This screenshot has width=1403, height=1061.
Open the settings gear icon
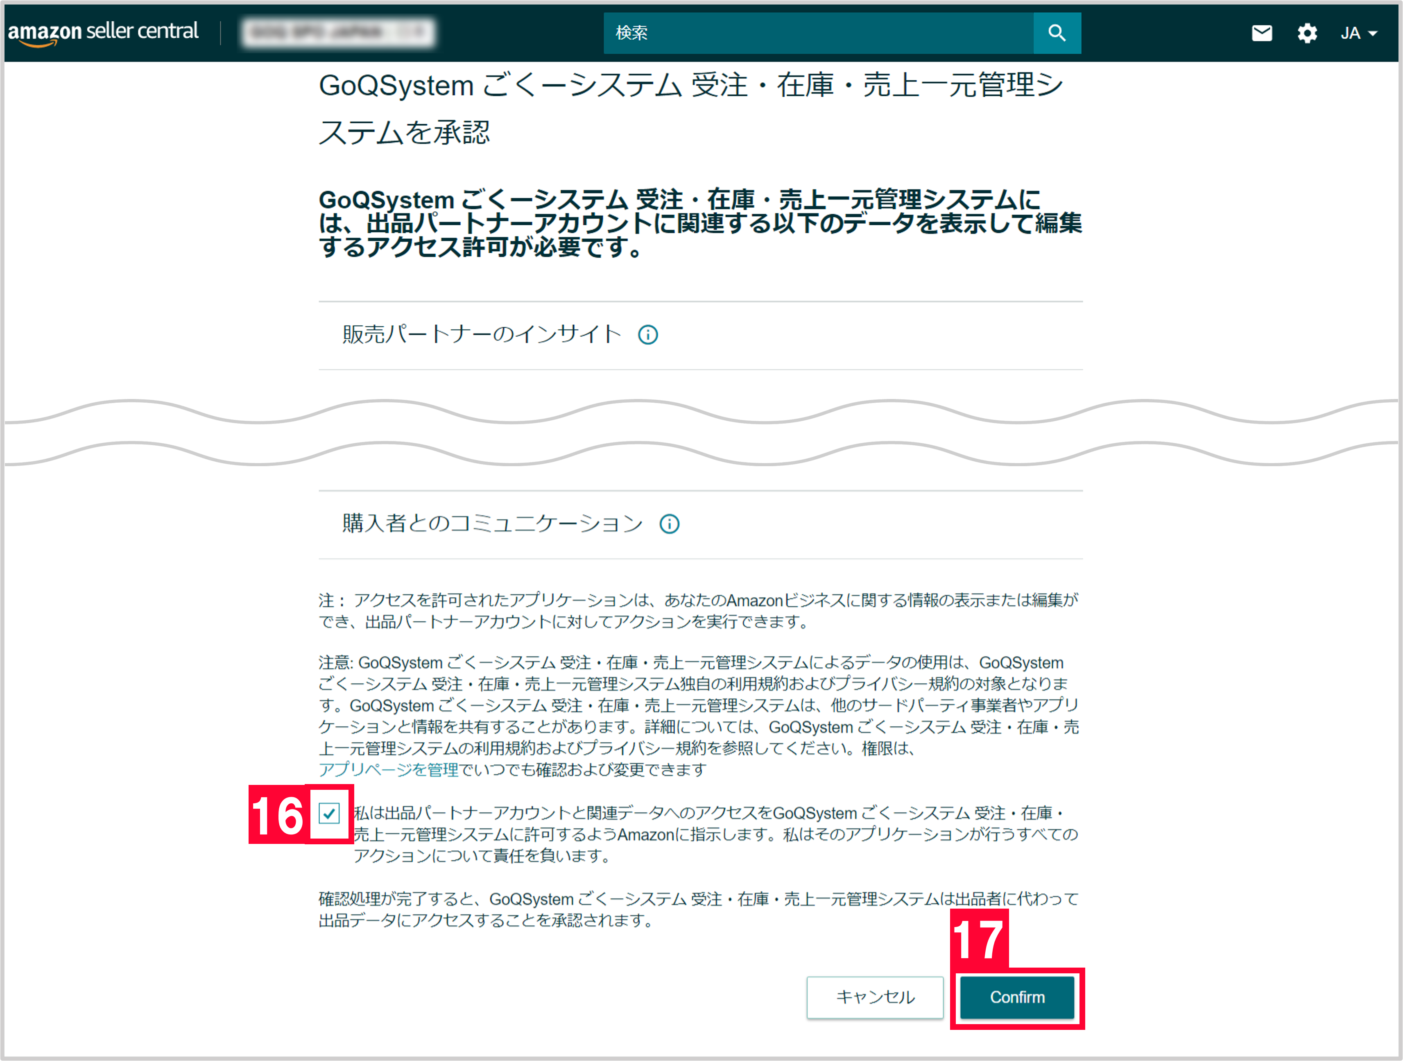coord(1307,33)
